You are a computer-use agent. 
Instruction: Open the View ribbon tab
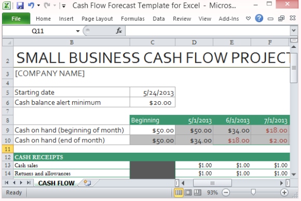[205, 19]
